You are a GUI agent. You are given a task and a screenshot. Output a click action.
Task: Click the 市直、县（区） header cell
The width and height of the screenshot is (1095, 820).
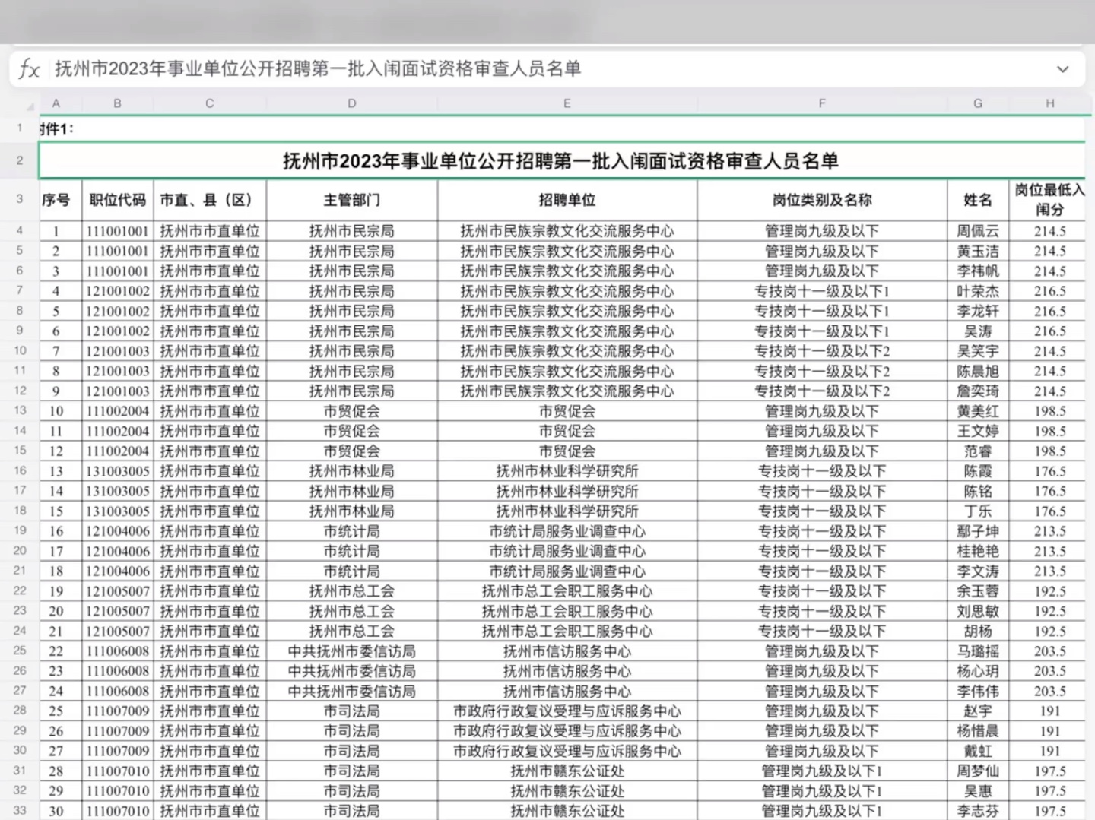coord(210,200)
